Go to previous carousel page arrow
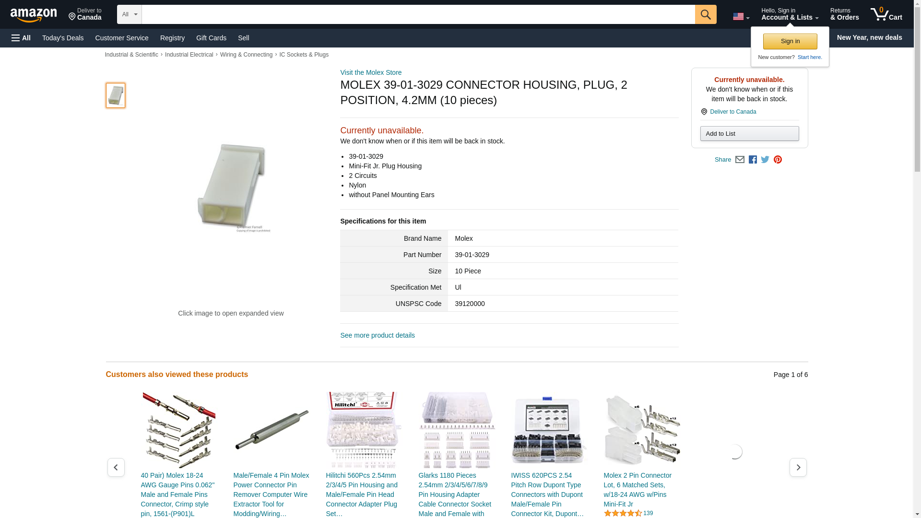The height and width of the screenshot is (518, 921). 116,467
